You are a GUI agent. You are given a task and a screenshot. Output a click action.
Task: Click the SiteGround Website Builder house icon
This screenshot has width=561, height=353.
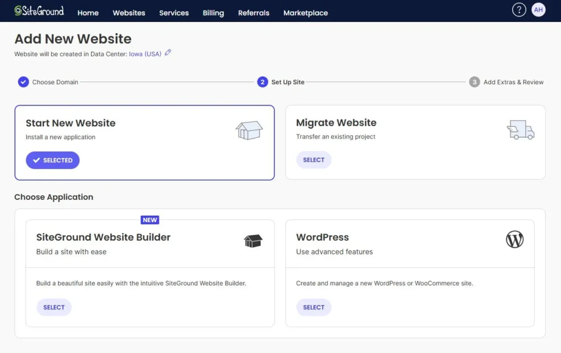(x=253, y=241)
